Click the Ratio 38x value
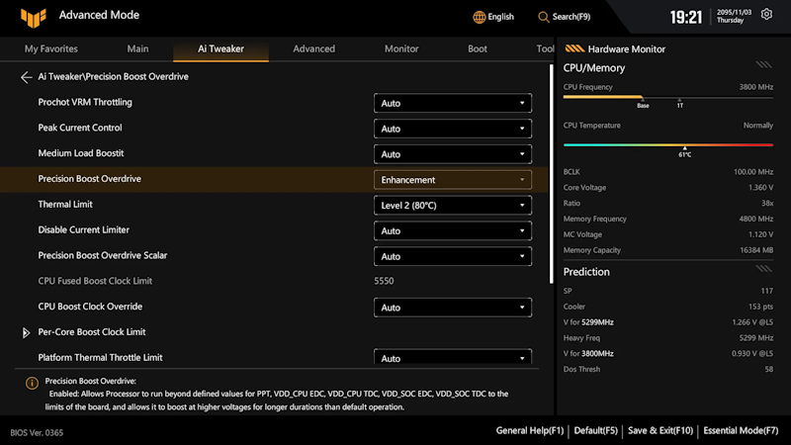 (767, 204)
